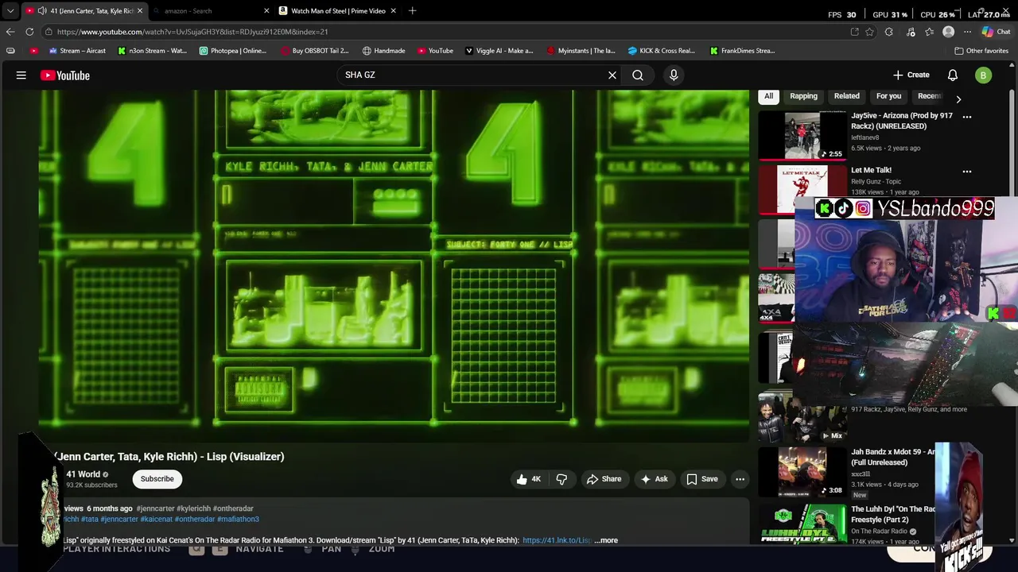Select the For you filter chip

pyautogui.click(x=888, y=96)
